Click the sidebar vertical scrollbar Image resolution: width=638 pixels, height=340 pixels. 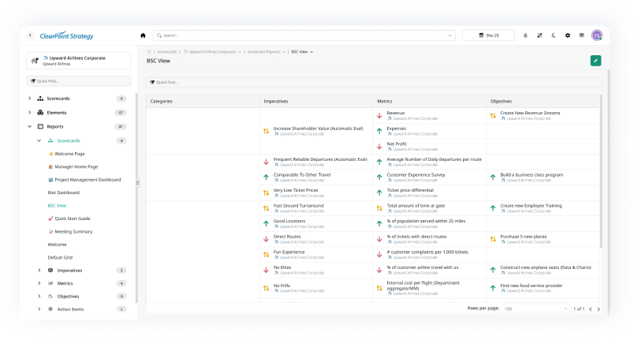coord(136,198)
